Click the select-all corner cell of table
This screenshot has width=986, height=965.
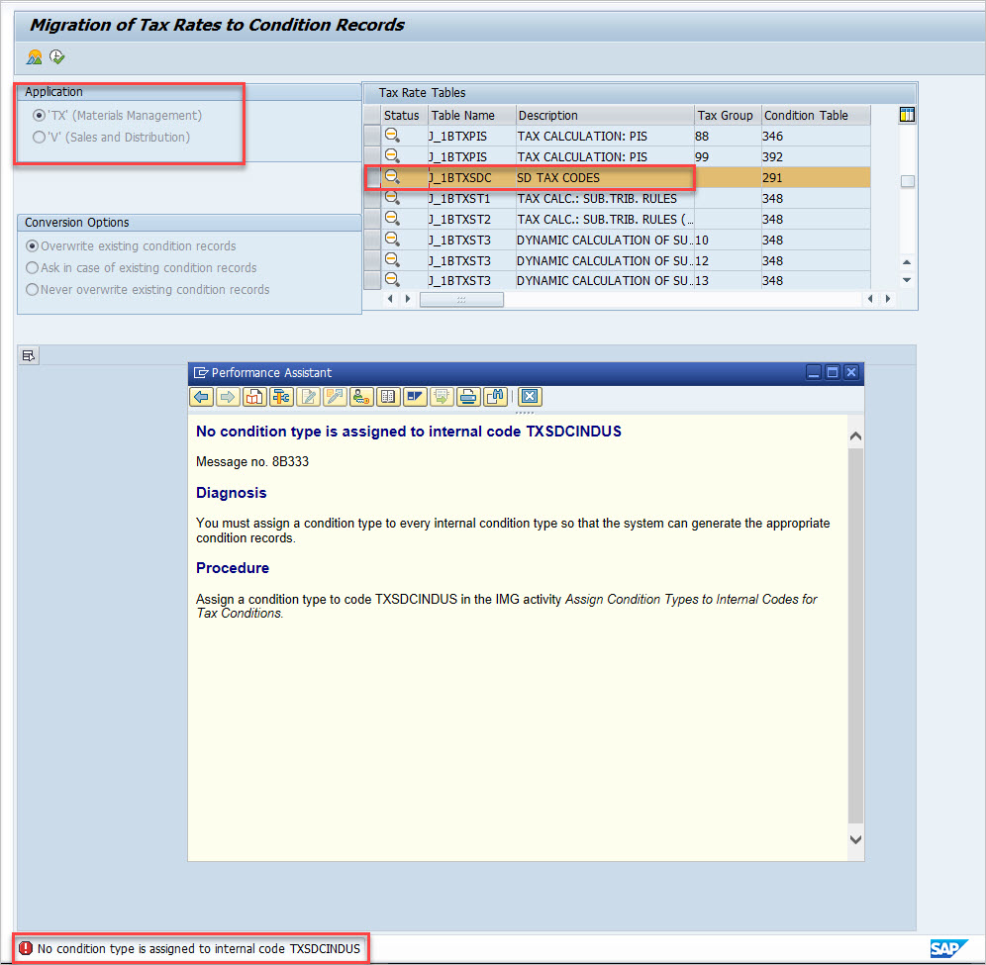[x=373, y=115]
